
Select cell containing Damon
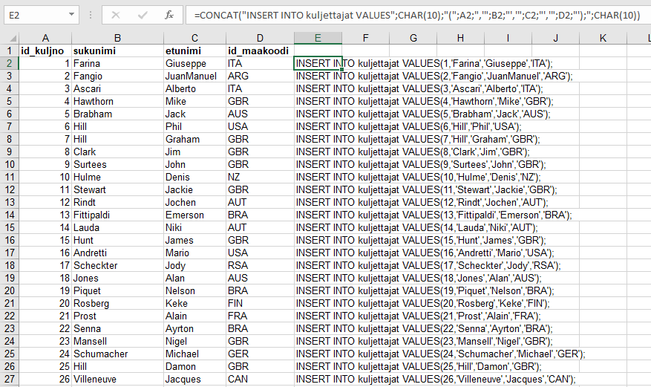[x=194, y=366]
